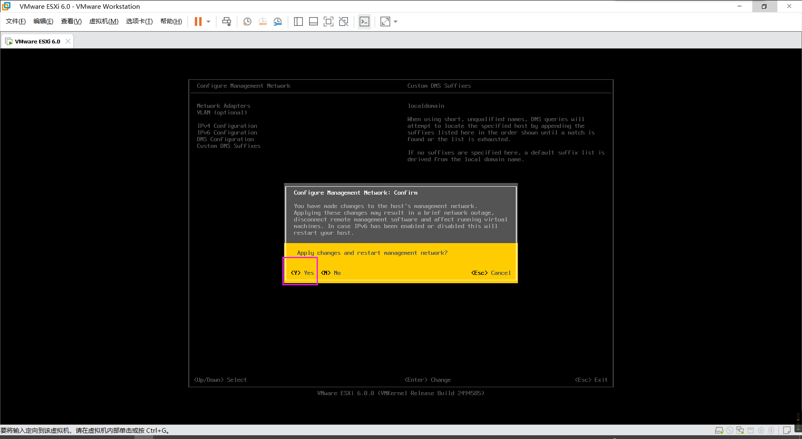Show or hide the library sidebar
The width and height of the screenshot is (802, 439).
pyautogui.click(x=298, y=21)
